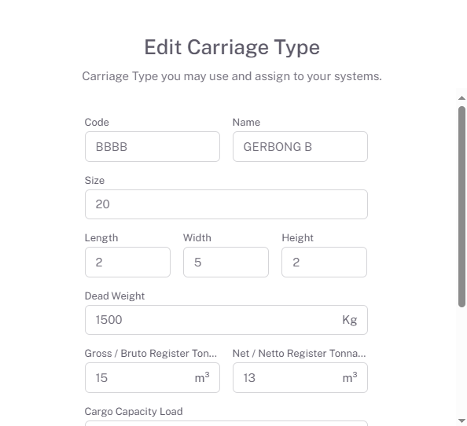The width and height of the screenshot is (467, 426).
Task: Click the Height input box
Action: (324, 262)
